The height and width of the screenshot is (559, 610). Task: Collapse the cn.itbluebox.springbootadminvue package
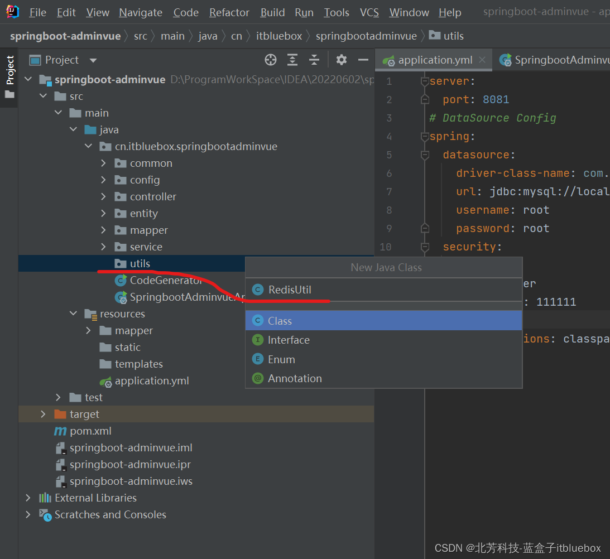(x=89, y=146)
